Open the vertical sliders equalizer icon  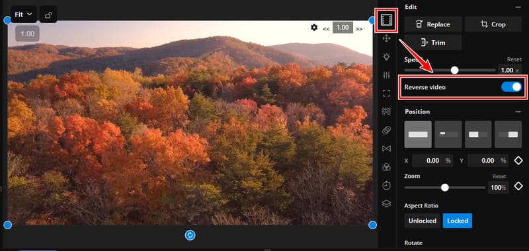click(386, 75)
